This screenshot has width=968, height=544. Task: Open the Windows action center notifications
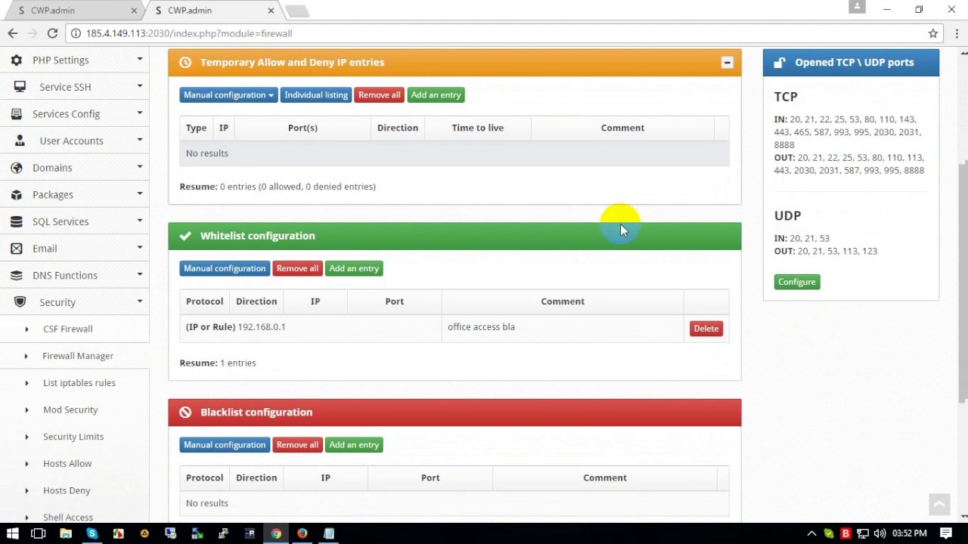[x=946, y=533]
